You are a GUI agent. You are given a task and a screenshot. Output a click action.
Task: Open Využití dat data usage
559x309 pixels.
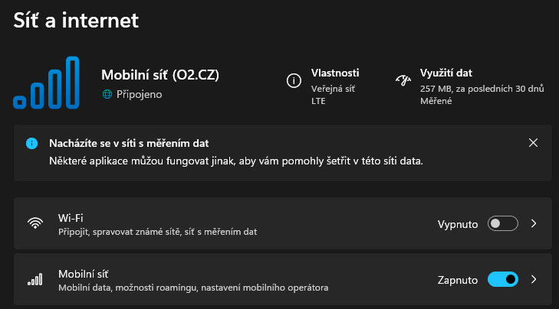coord(446,73)
